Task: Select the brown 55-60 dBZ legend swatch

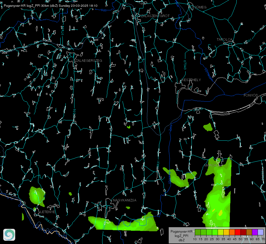Action: pyautogui.click(x=249, y=232)
